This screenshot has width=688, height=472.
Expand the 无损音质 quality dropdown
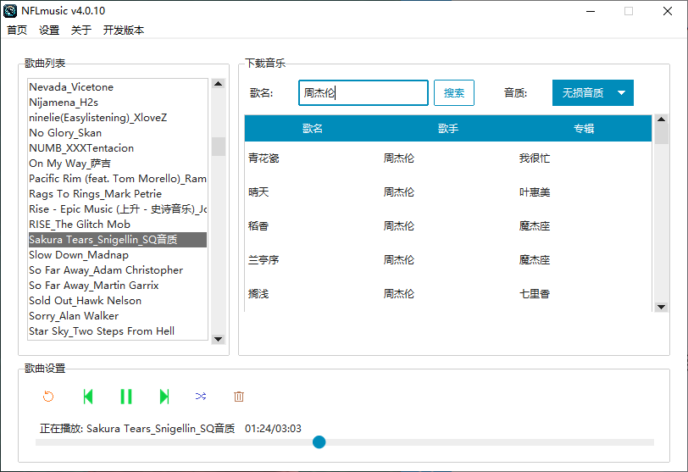pyautogui.click(x=593, y=92)
